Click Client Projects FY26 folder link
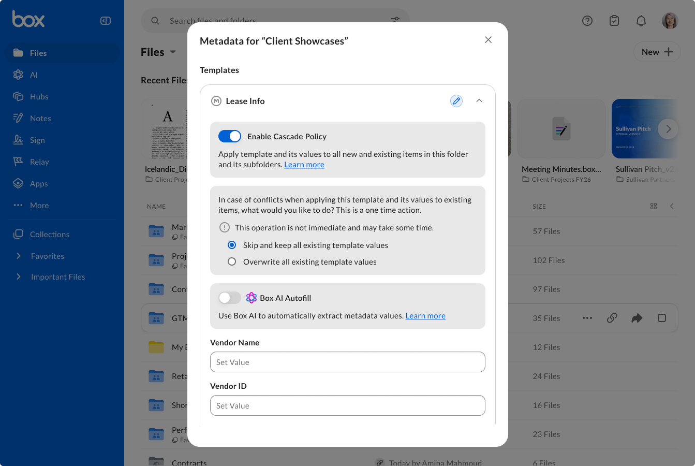 [561, 180]
